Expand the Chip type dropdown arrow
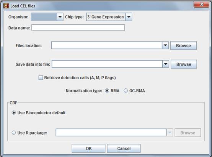Image resolution: width=212 pixels, height=157 pixels. pos(129,17)
